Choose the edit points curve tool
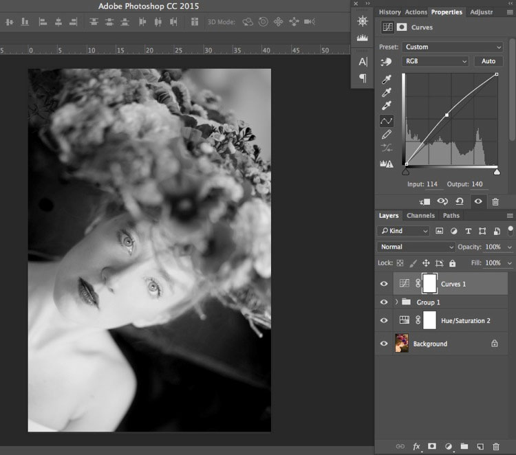Screen dimensions: 516x455 (x=387, y=121)
